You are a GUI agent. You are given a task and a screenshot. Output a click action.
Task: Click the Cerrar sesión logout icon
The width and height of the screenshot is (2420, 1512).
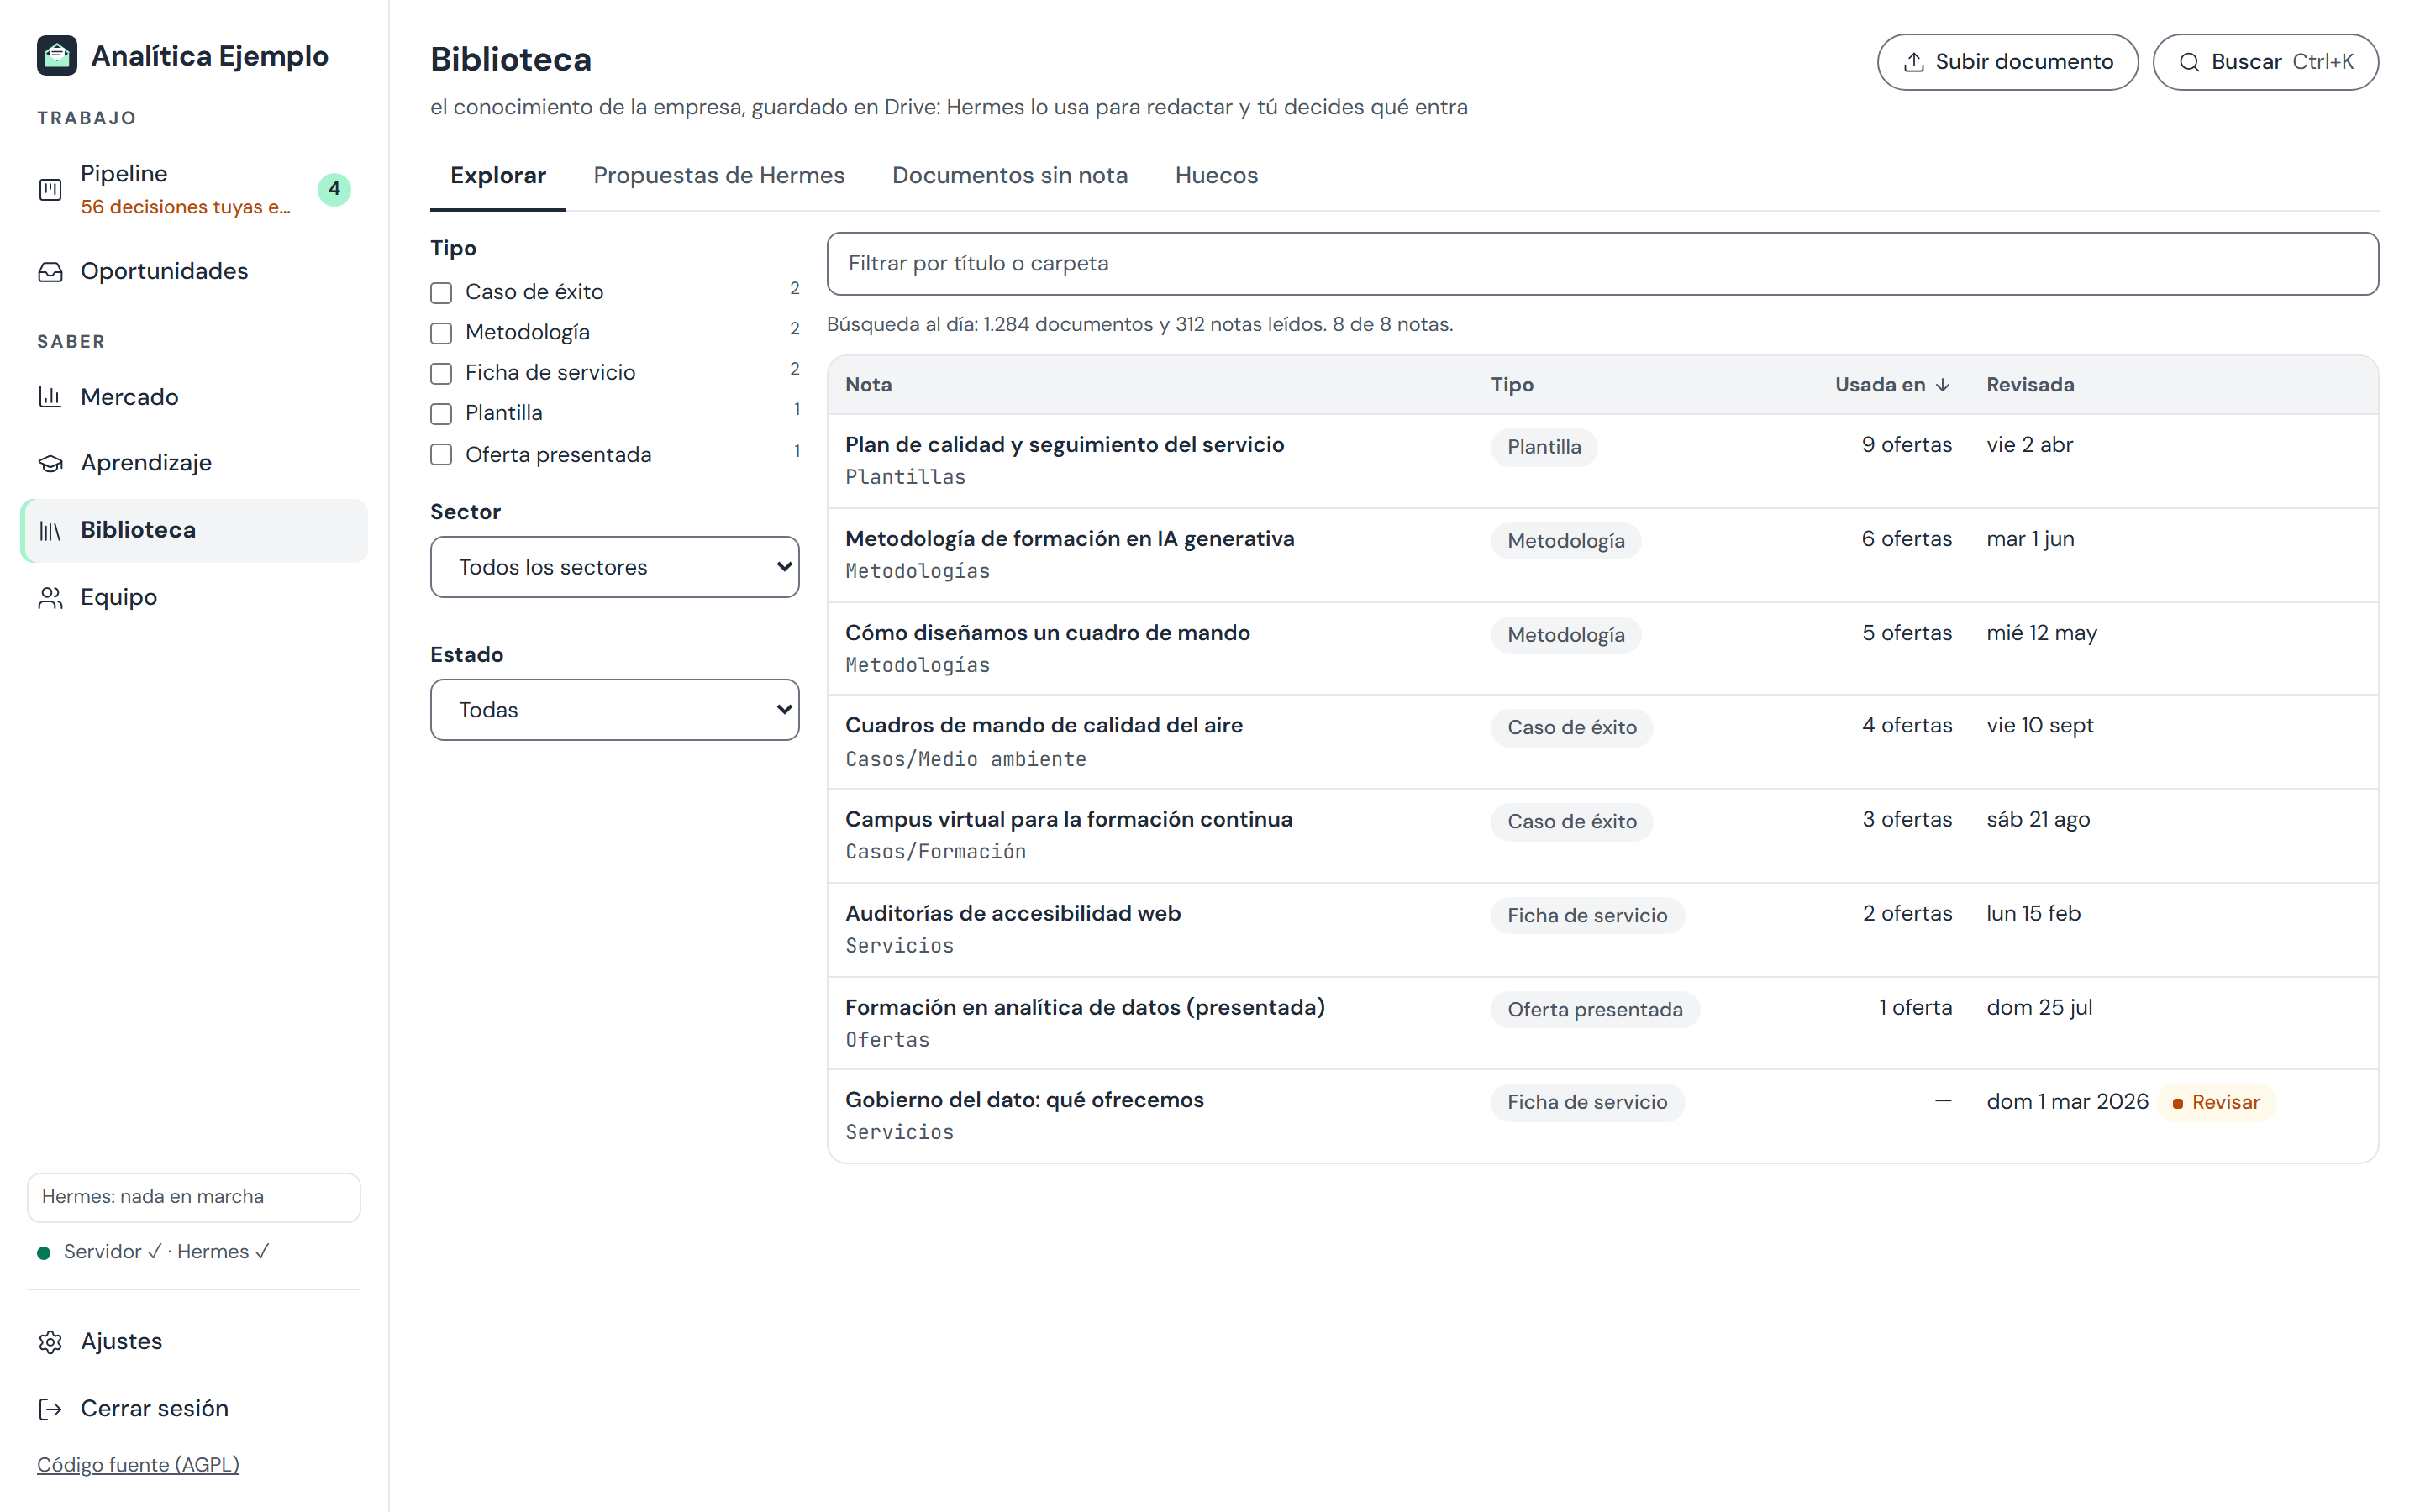50,1409
